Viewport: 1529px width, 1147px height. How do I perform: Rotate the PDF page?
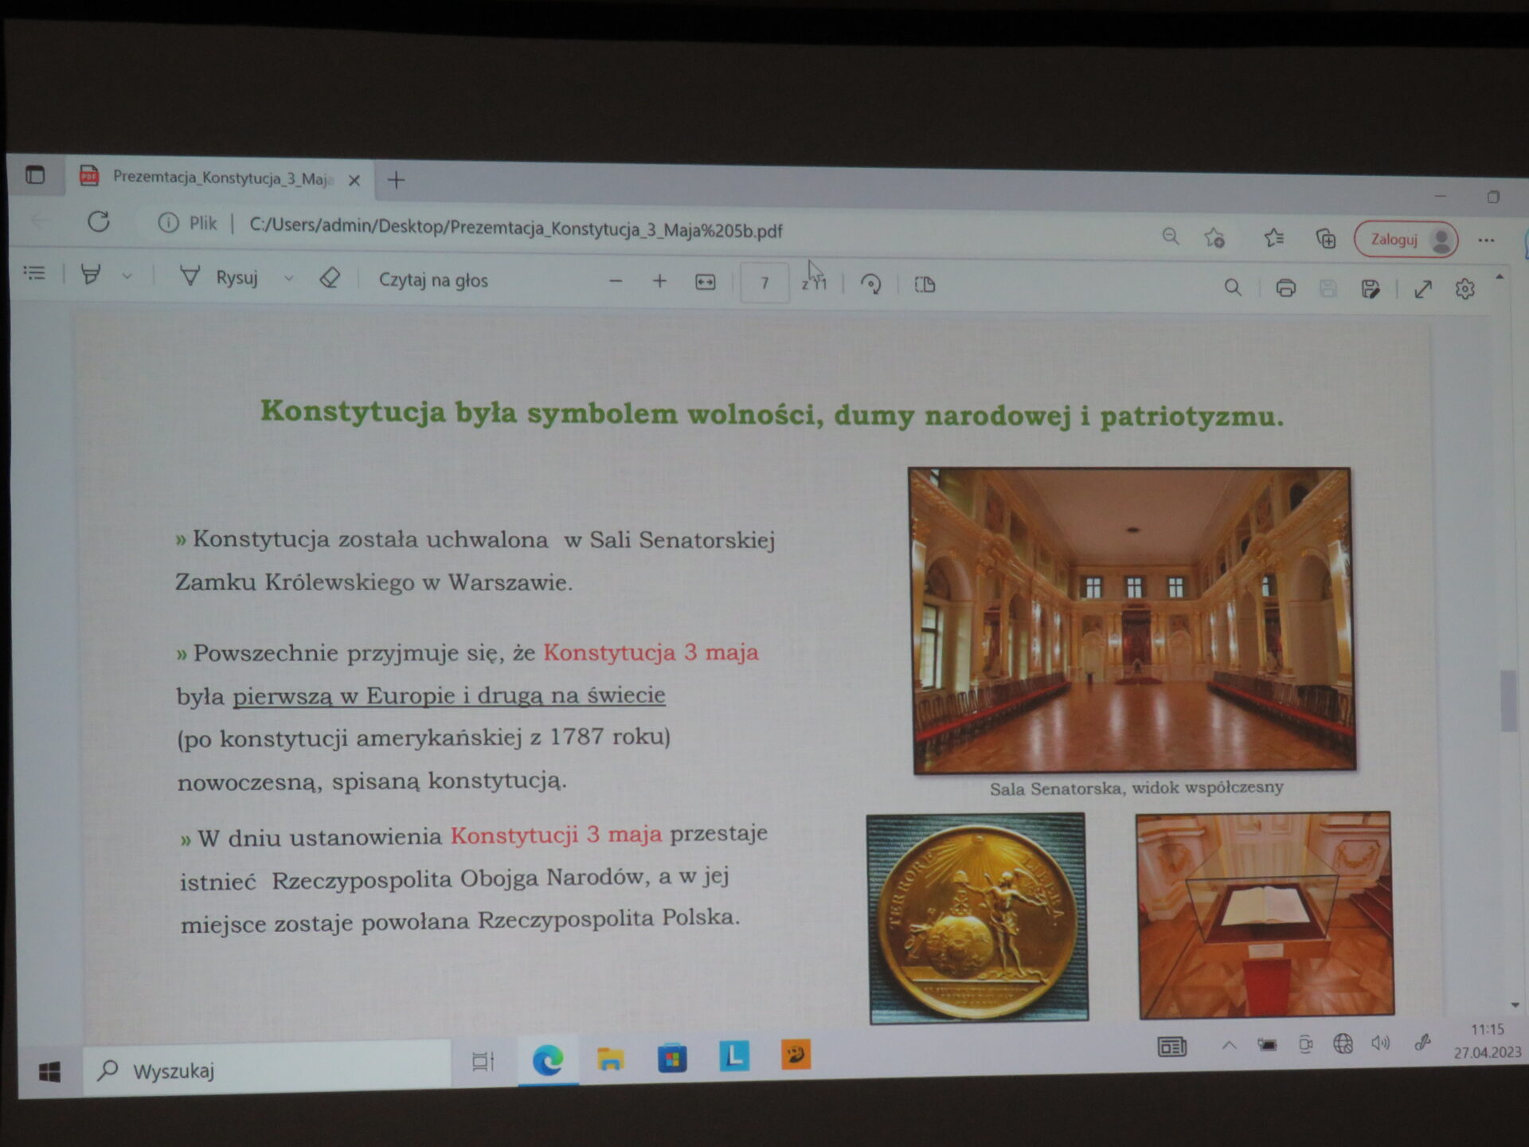tap(871, 284)
